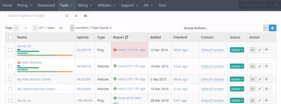
Task: Open since 111d 7hr ago down report
Action: coord(132,50)
